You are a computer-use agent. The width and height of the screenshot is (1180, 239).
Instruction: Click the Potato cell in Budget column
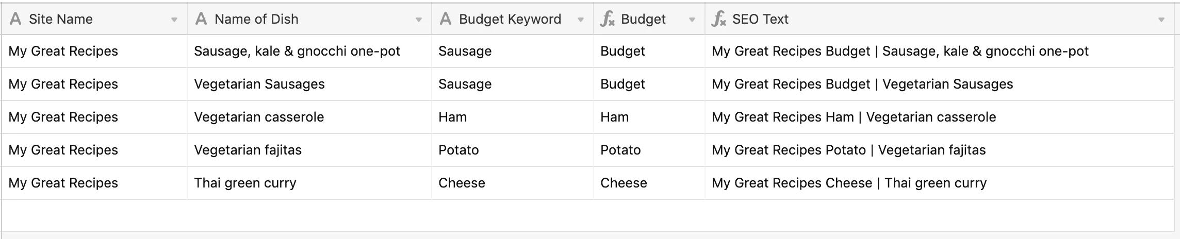(649, 150)
